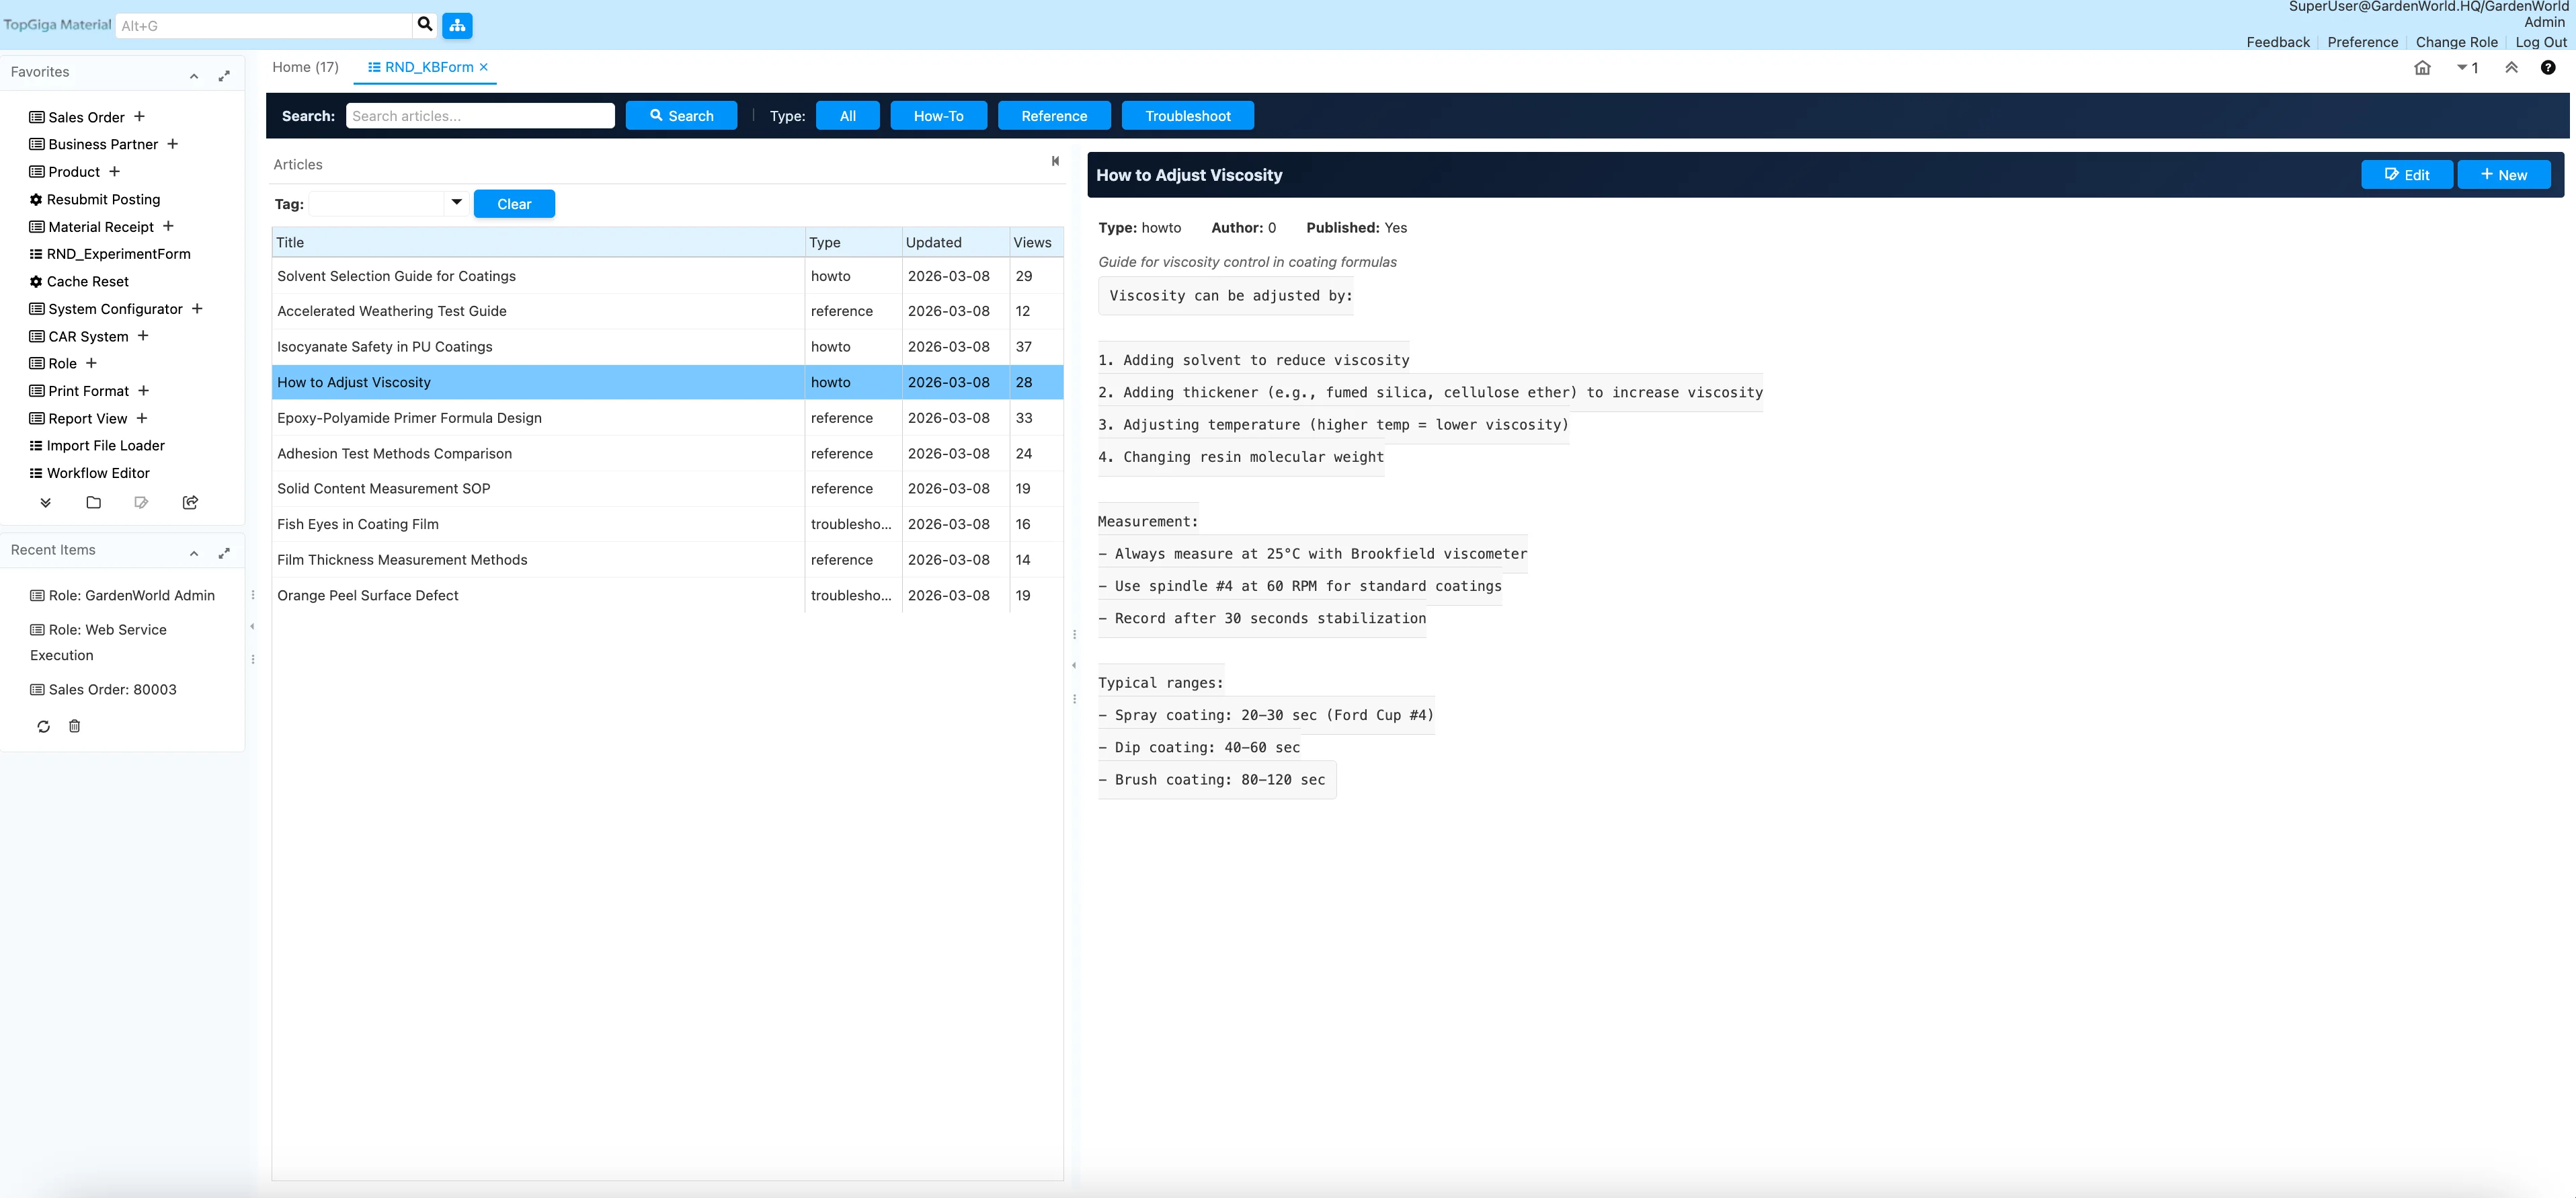Switch to the Home (17) tab
Image resolution: width=2576 pixels, height=1198 pixels.
(x=305, y=67)
